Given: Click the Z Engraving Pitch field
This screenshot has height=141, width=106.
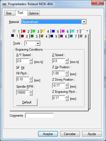Looking at the screenshot, I should (x=58, y=98).
